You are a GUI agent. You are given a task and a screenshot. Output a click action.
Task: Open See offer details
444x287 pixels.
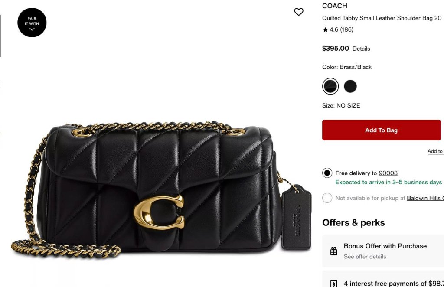coord(365,257)
